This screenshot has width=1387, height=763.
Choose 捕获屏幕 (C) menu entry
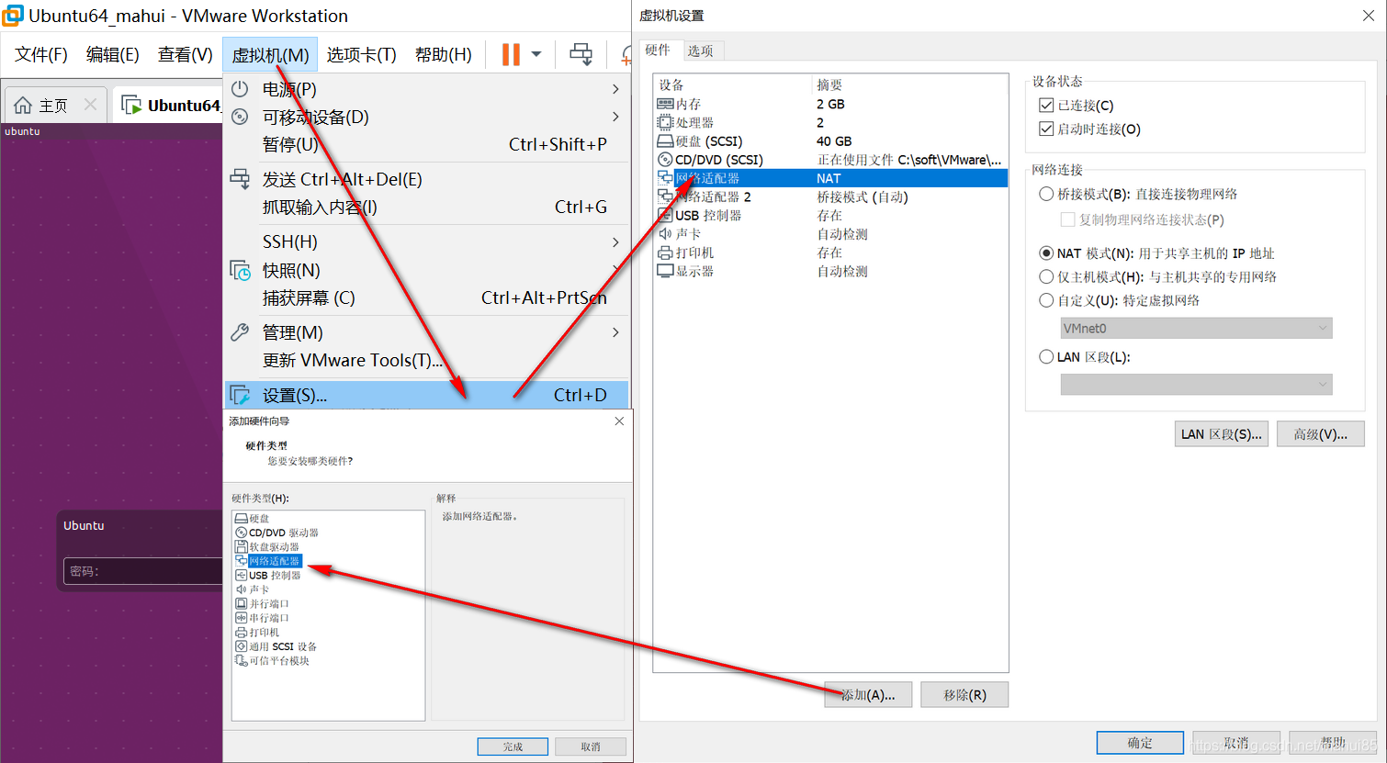tap(428, 297)
